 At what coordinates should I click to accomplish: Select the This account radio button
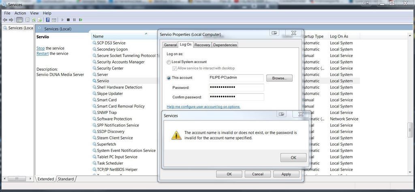click(169, 78)
